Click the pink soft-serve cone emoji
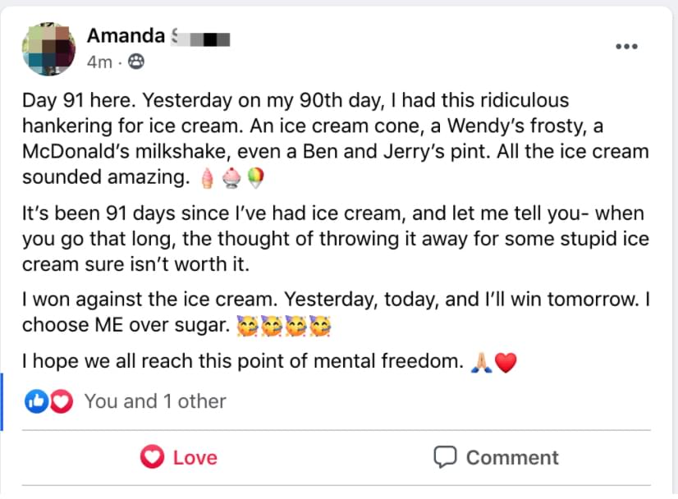This screenshot has width=678, height=499. click(x=207, y=177)
